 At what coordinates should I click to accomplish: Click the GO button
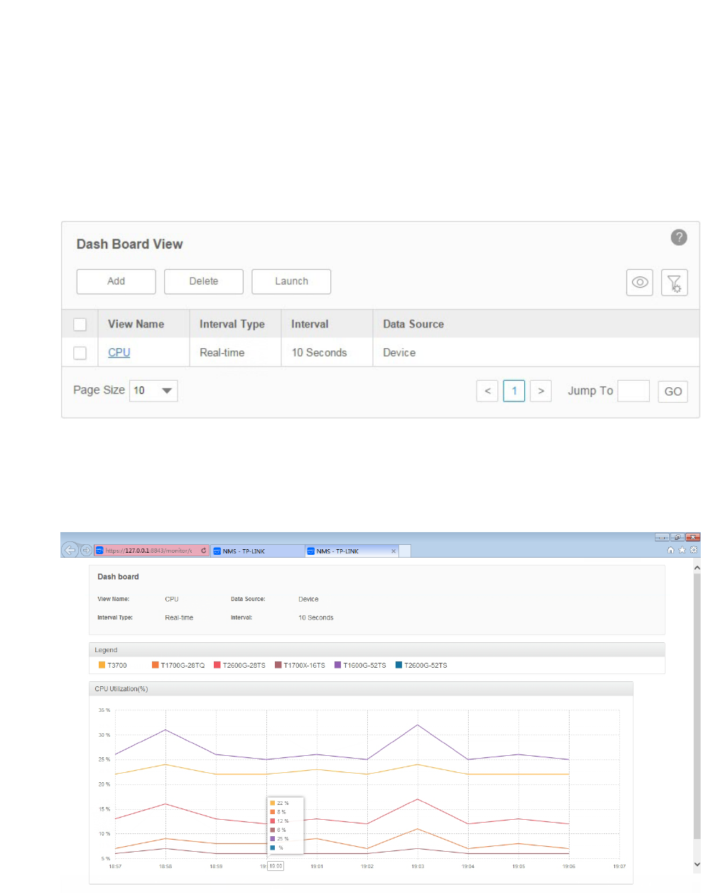click(673, 391)
